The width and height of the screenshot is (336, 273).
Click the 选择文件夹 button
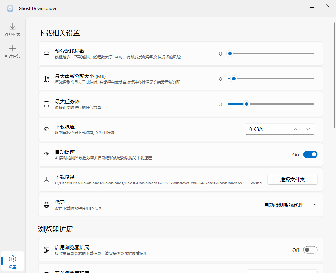click(292, 180)
